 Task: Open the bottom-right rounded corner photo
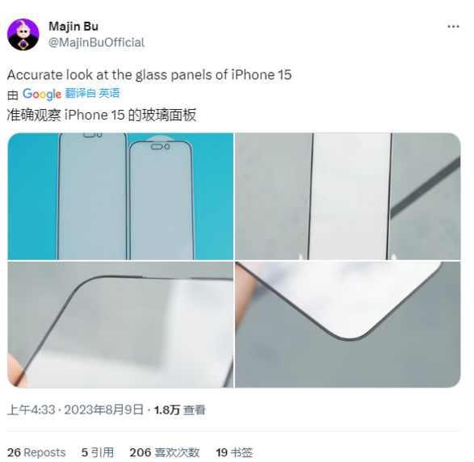(x=348, y=325)
